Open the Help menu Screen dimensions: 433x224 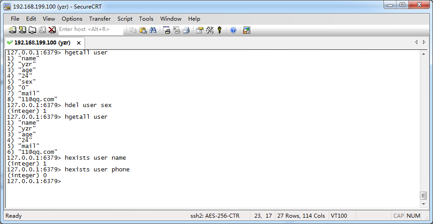click(x=194, y=19)
